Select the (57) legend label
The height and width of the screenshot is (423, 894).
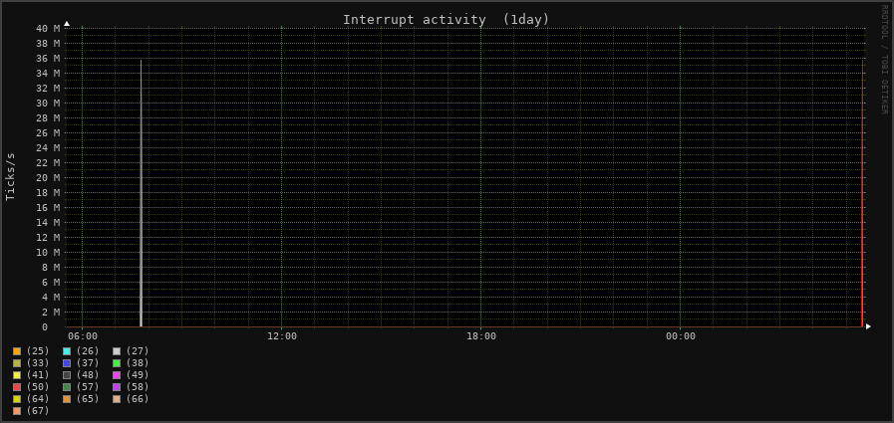pyautogui.click(x=88, y=387)
